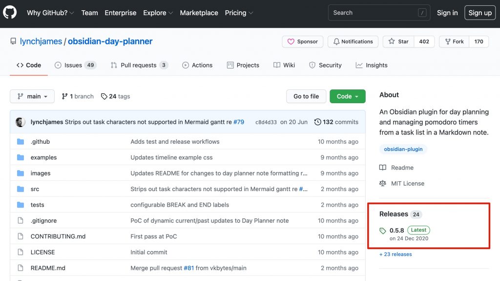The image size is (500, 281).
Task: Switch to the Security tab
Action: 325,65
